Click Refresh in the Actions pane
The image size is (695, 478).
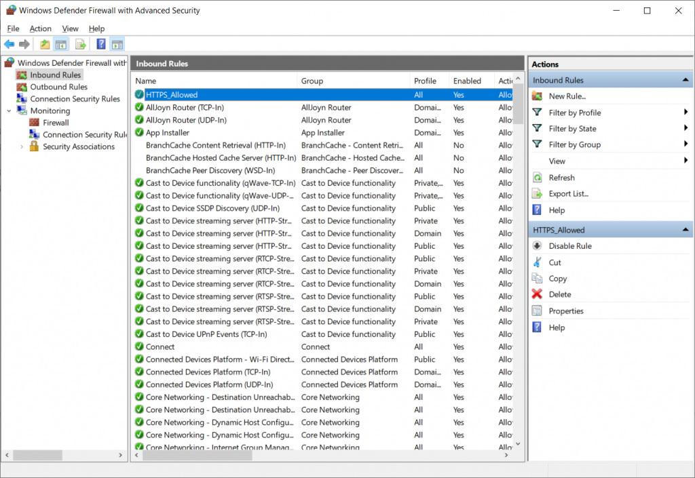tap(561, 178)
